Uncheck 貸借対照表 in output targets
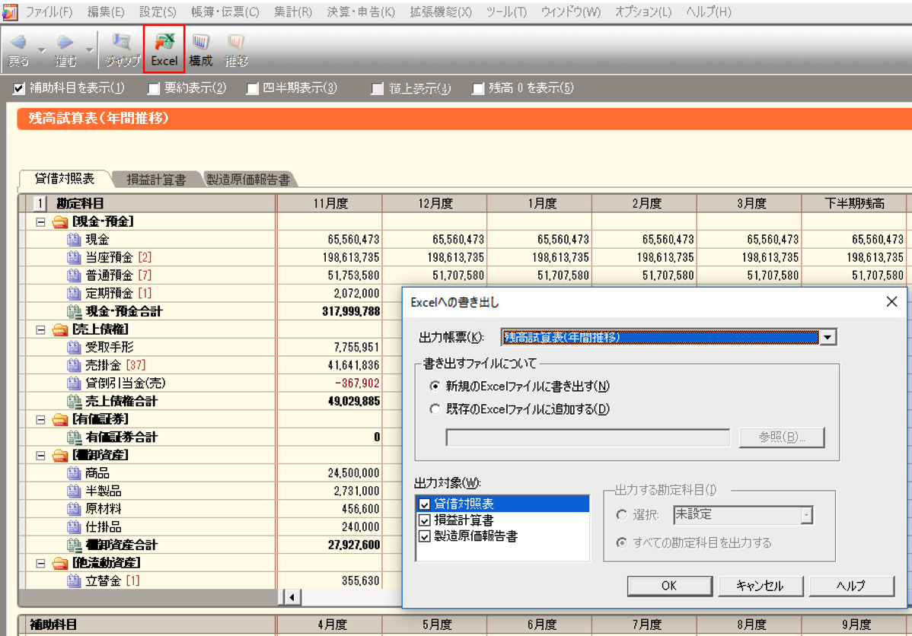The width and height of the screenshot is (912, 636). (x=425, y=504)
